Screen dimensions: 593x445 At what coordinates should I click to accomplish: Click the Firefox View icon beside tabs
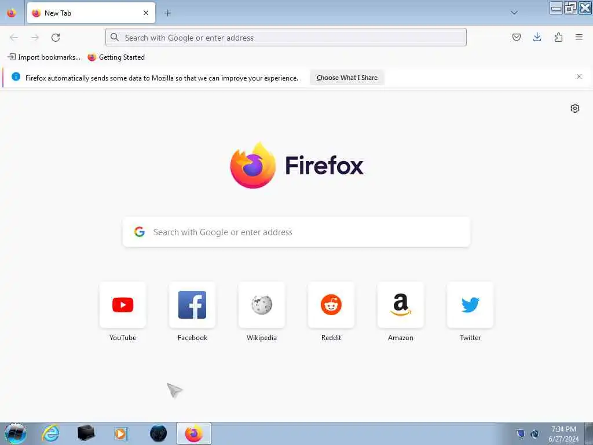12,13
